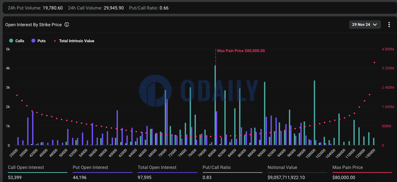Click the 25000 strike label on x-axis
This screenshot has width=397, height=182.
pyautogui.click(x=14, y=153)
